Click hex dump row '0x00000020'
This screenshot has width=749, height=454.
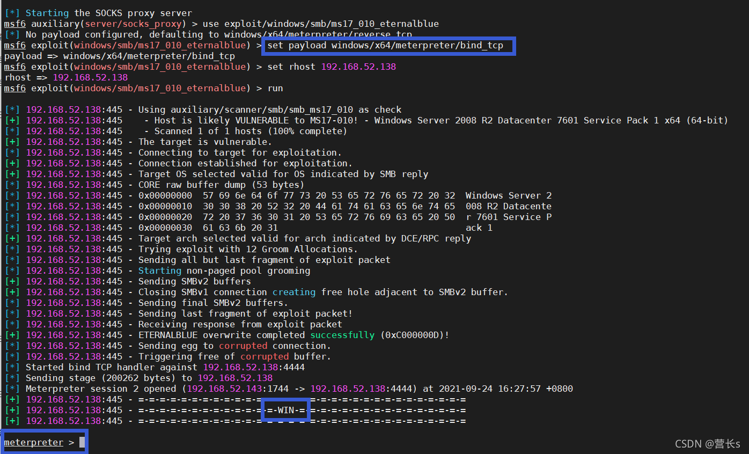278,217
